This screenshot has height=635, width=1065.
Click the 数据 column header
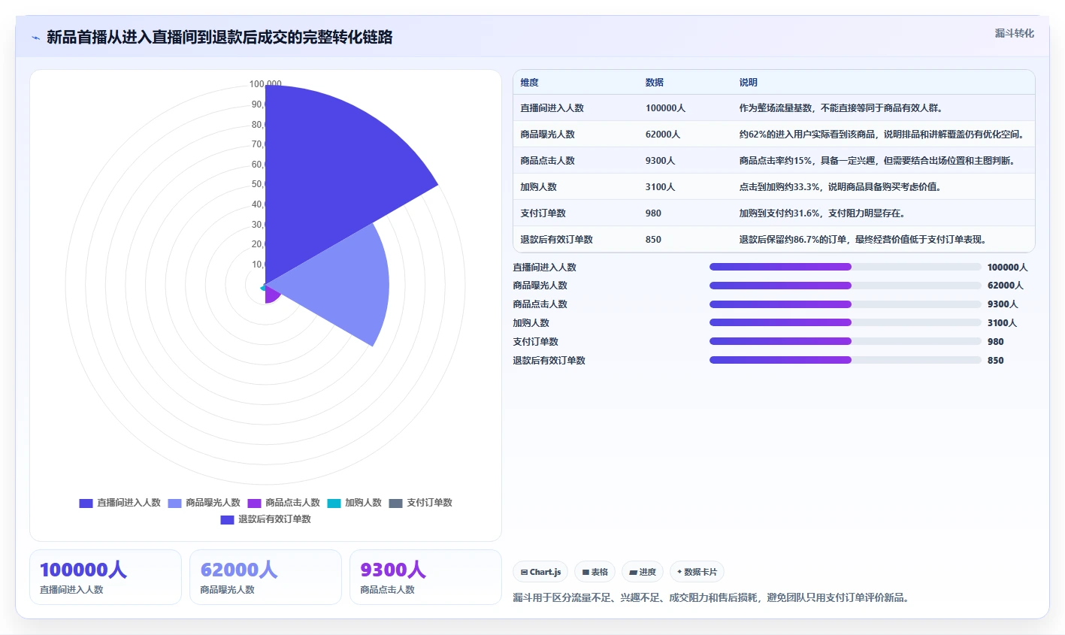click(655, 83)
